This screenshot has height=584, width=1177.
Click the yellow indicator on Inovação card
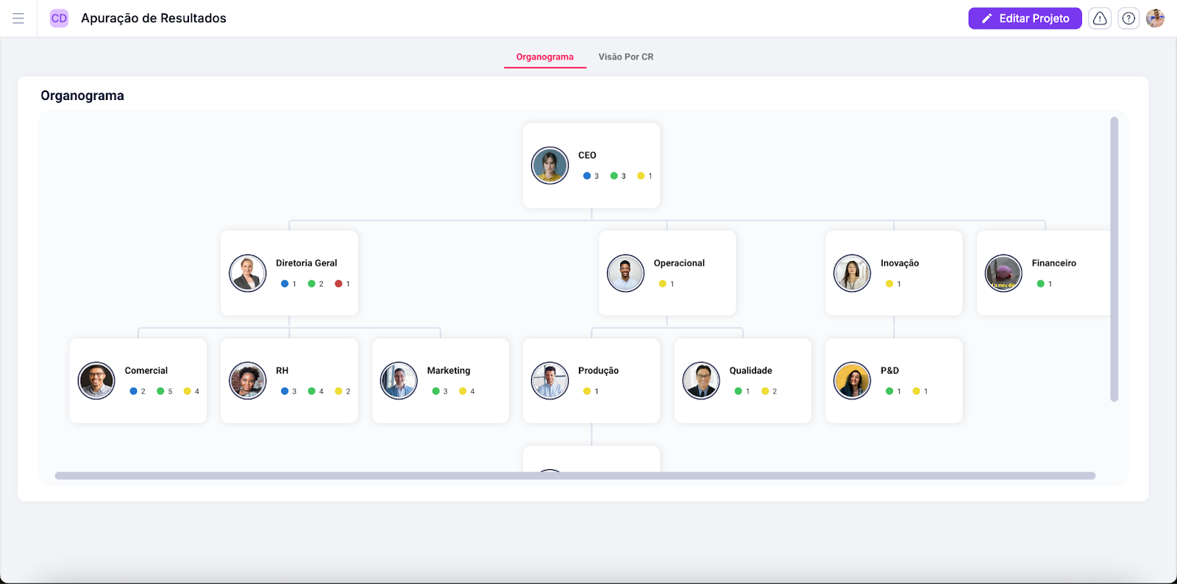(x=889, y=284)
